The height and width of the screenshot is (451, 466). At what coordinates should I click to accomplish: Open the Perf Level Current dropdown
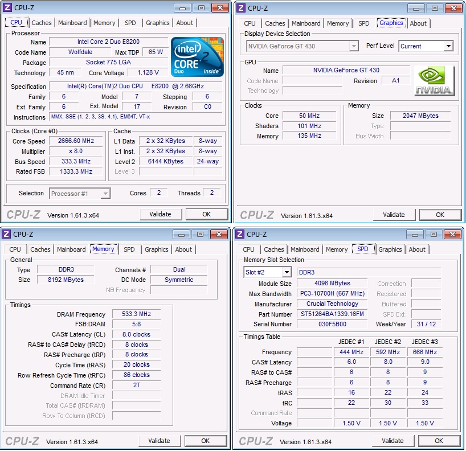pos(448,46)
